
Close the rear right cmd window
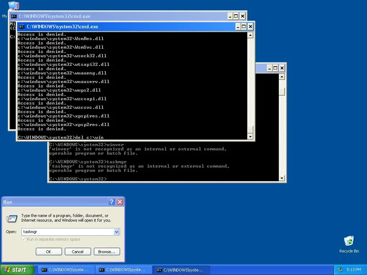coord(282,68)
